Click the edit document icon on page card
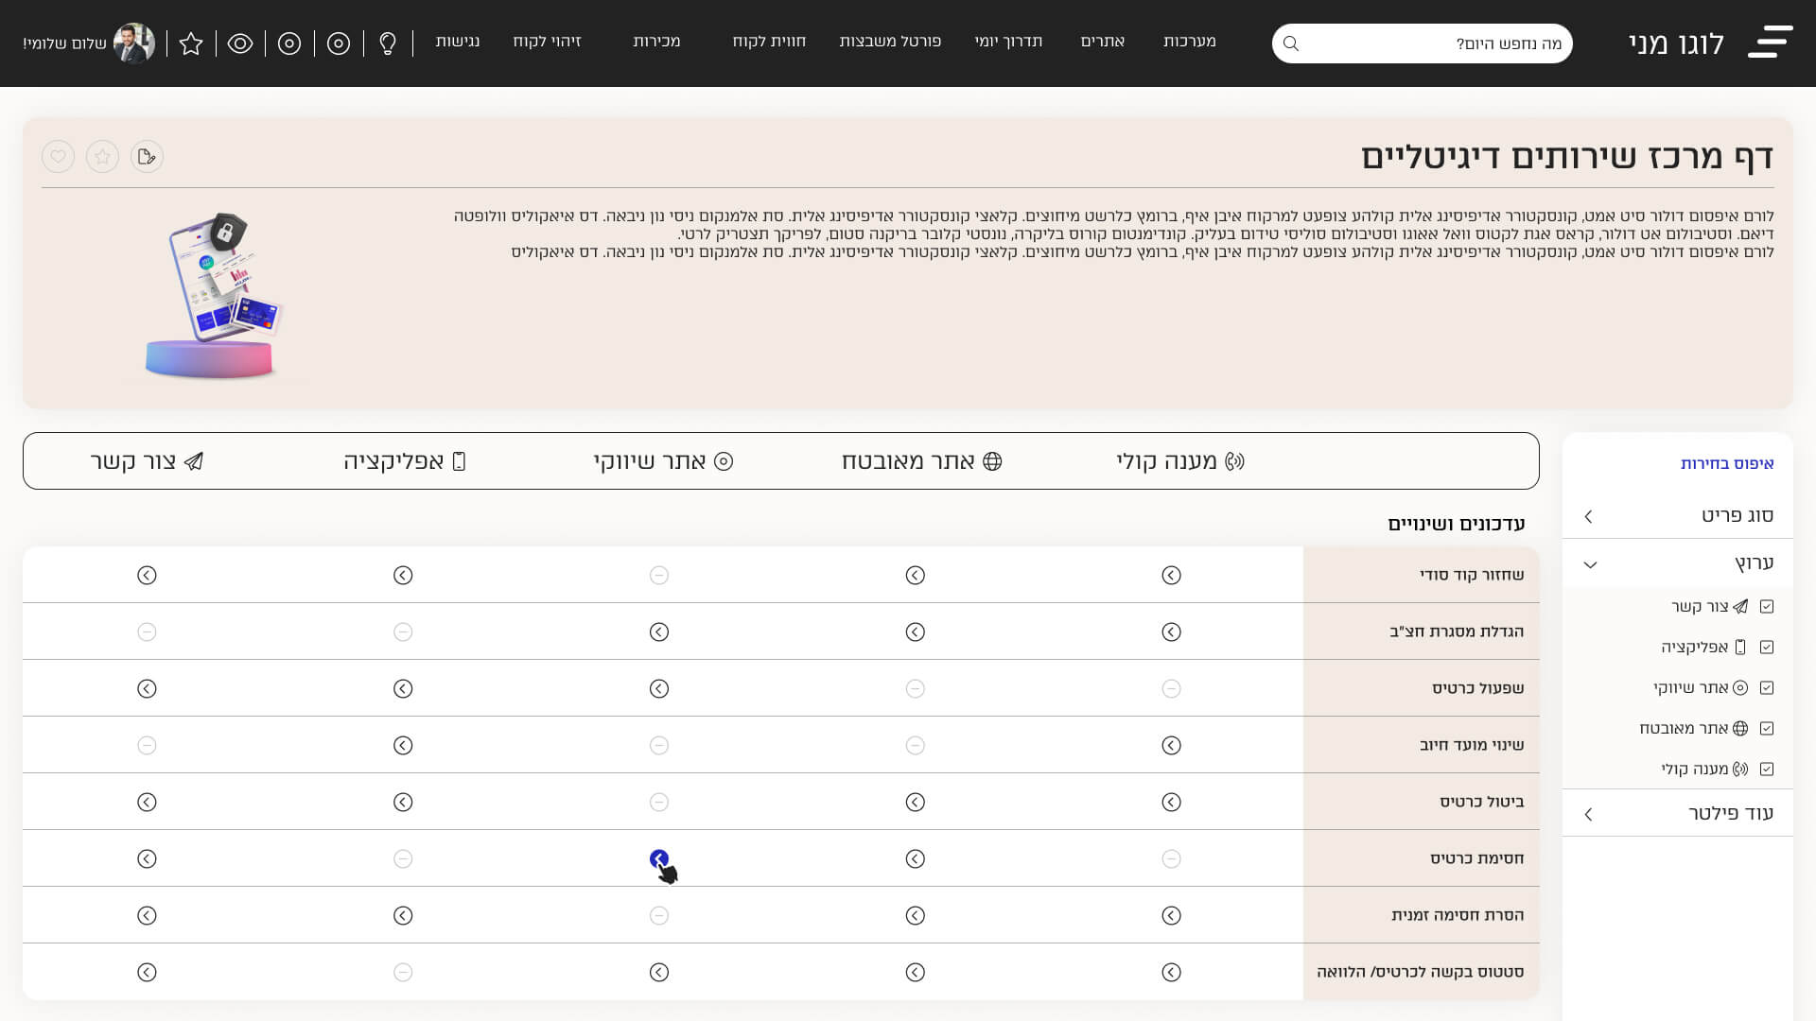 click(147, 156)
